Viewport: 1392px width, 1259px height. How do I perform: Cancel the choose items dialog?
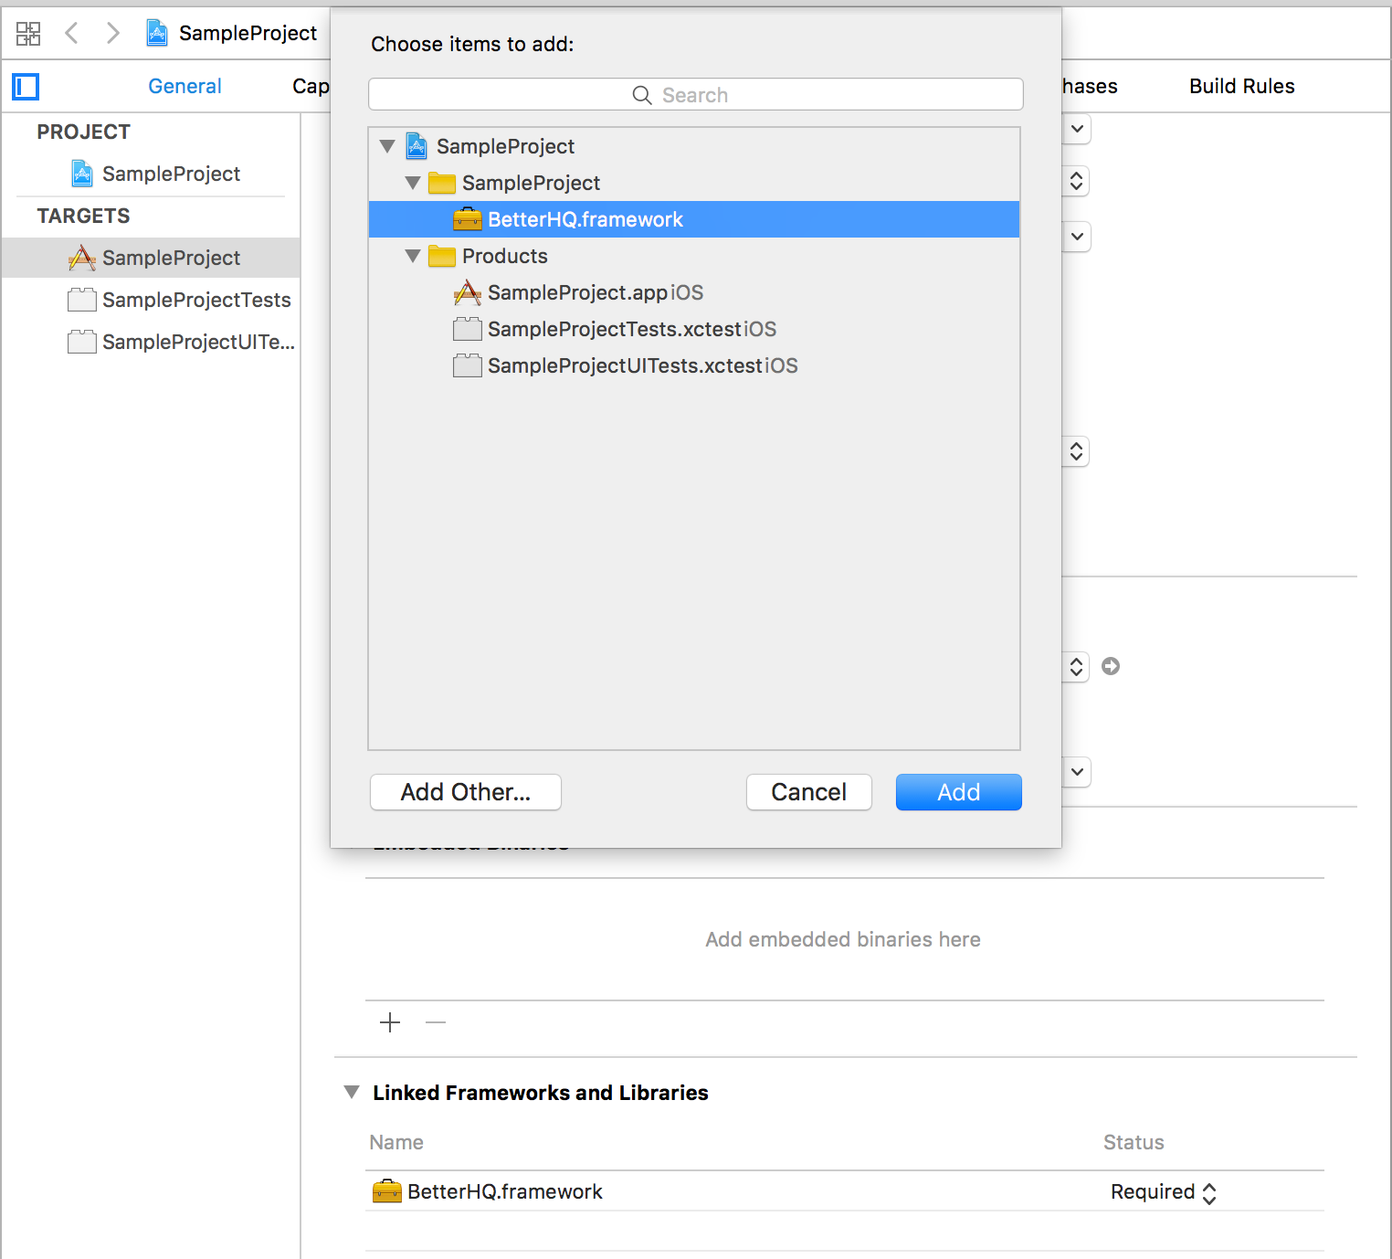pyautogui.click(x=809, y=792)
